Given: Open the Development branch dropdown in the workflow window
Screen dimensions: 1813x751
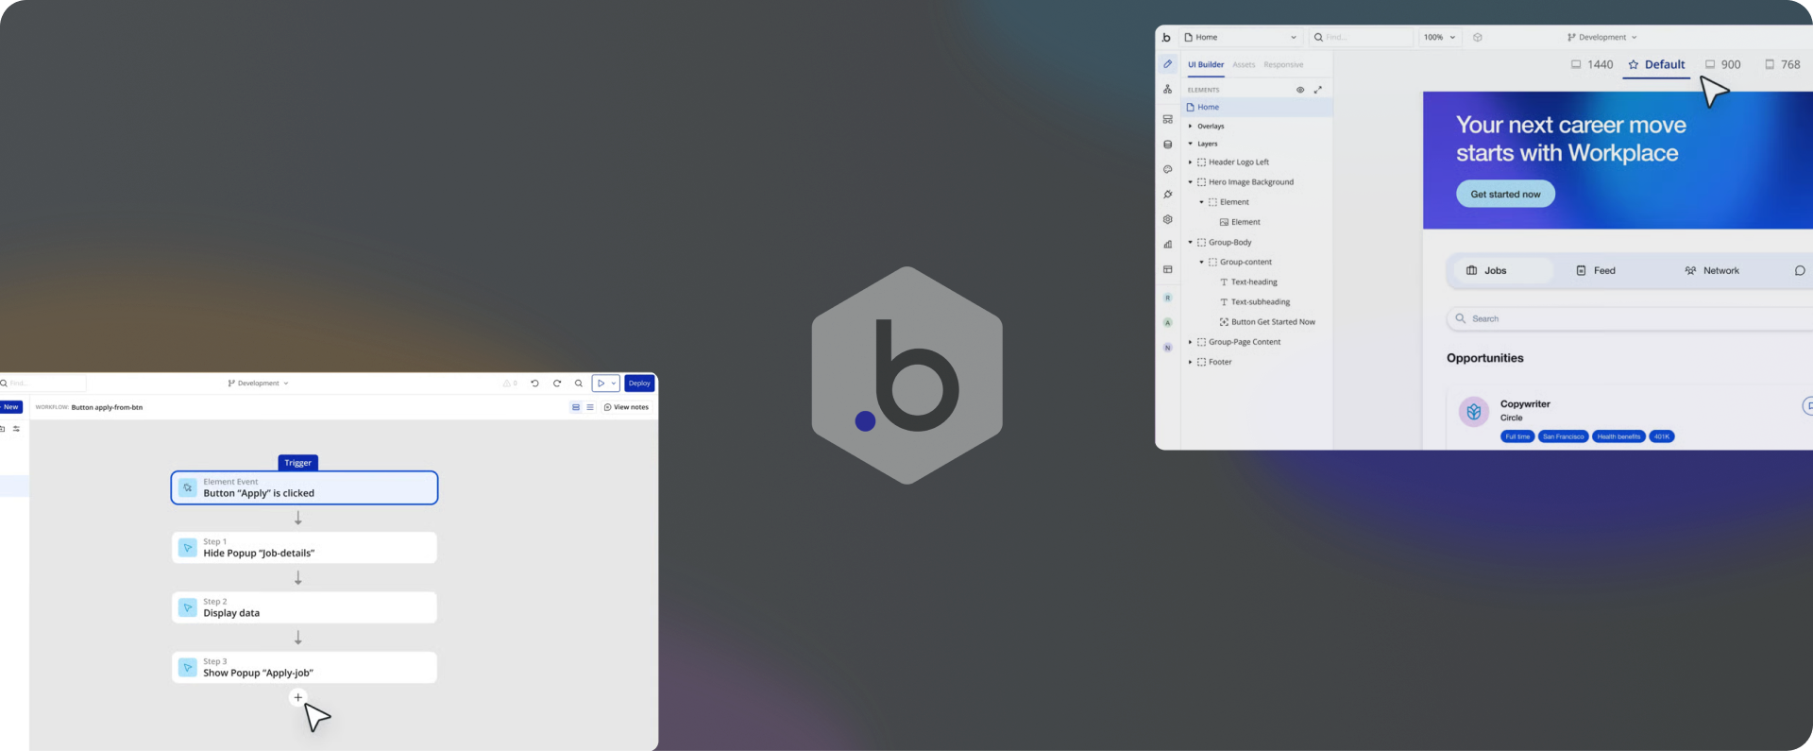Looking at the screenshot, I should tap(259, 384).
